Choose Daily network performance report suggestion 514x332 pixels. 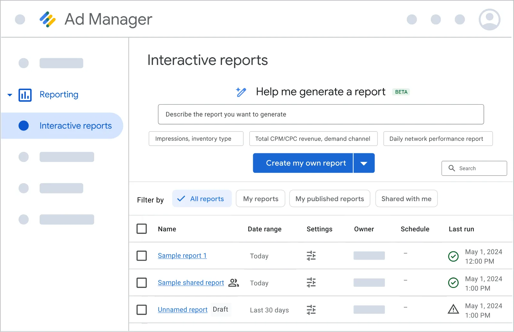tap(438, 139)
